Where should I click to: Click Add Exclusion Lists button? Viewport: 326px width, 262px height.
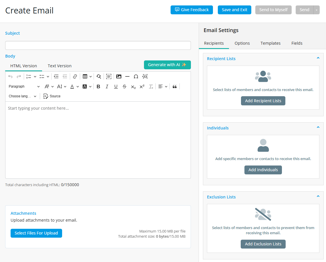(x=263, y=244)
